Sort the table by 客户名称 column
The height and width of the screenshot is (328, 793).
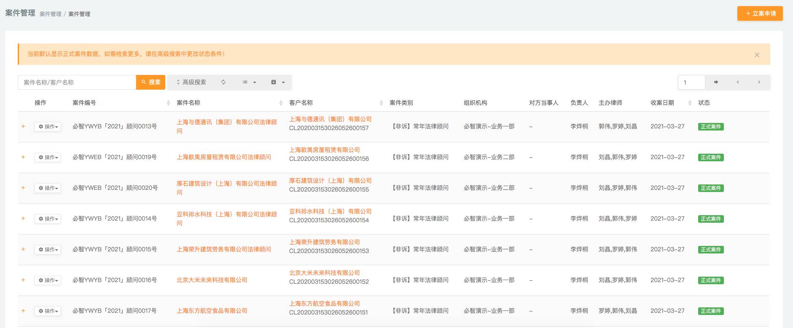[381, 103]
